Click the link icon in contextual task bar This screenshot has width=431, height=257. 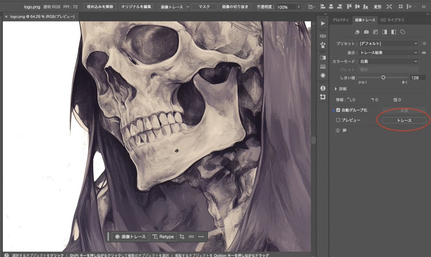191,237
